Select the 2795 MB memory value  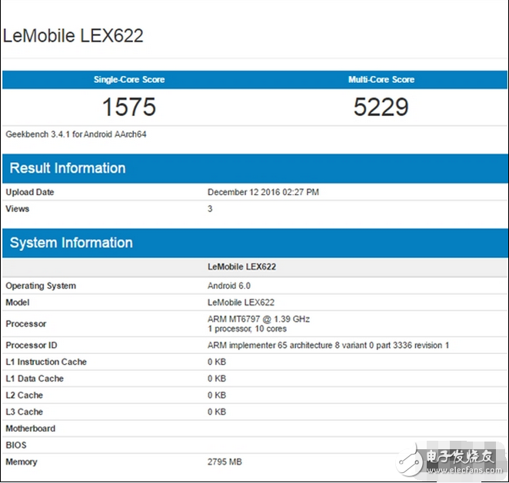click(225, 462)
